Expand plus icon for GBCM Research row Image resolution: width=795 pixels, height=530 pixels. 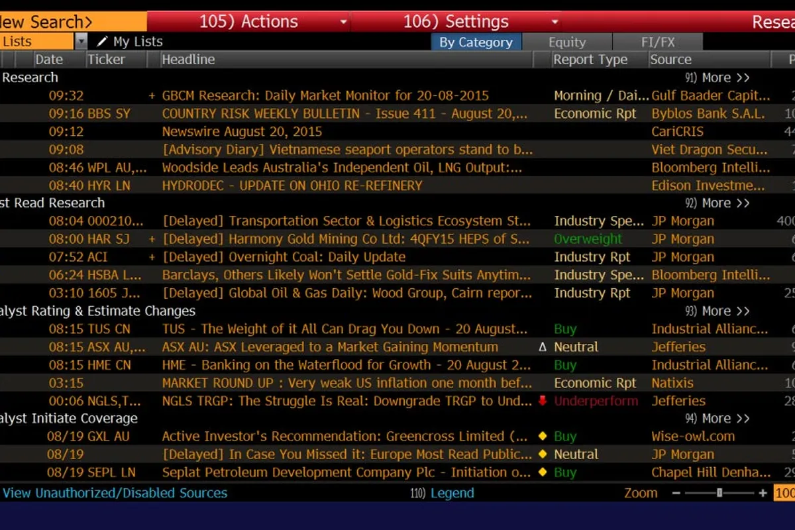pos(152,96)
